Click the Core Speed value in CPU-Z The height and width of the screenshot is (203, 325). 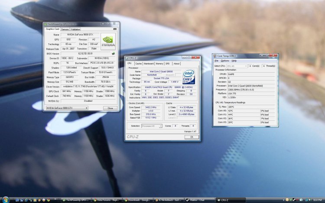pyautogui.click(x=151, y=107)
